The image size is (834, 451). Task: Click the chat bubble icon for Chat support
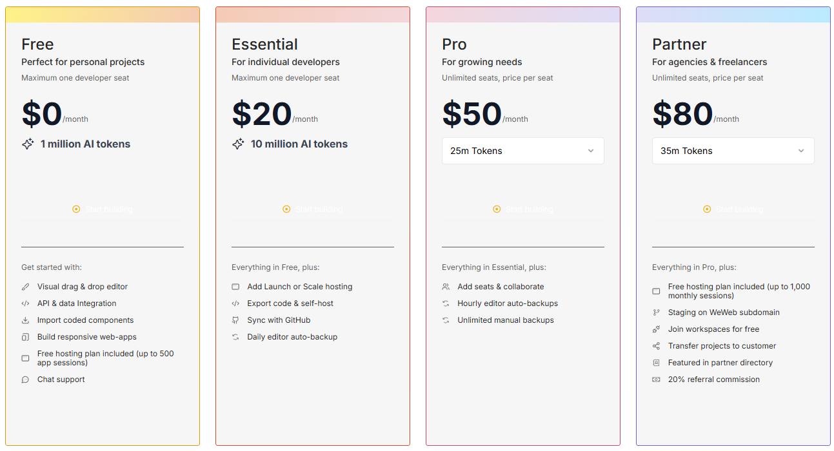(x=25, y=379)
